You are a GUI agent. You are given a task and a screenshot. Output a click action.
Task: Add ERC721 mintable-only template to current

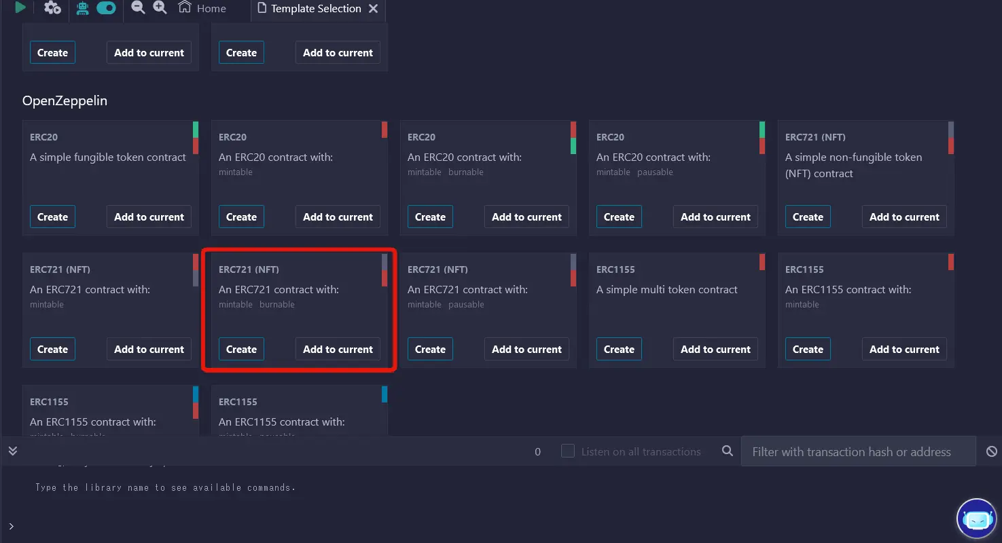click(149, 350)
